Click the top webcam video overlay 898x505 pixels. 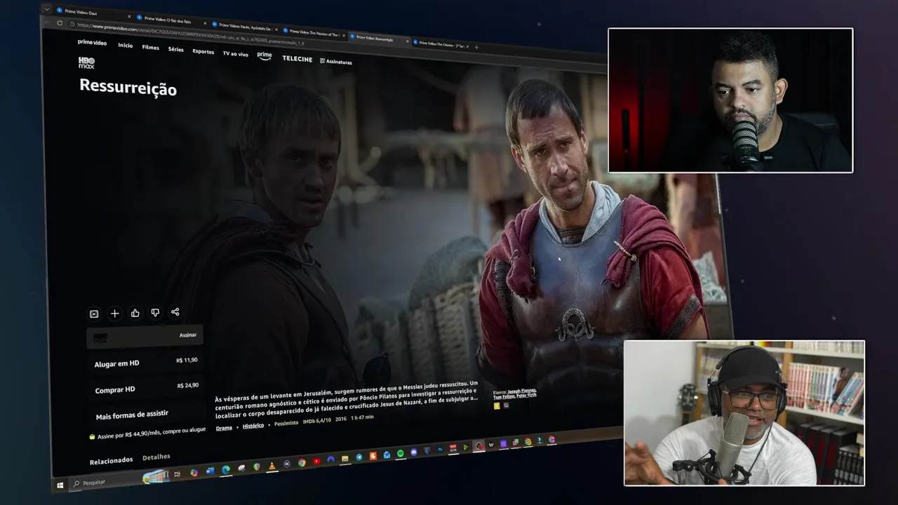coord(730,100)
